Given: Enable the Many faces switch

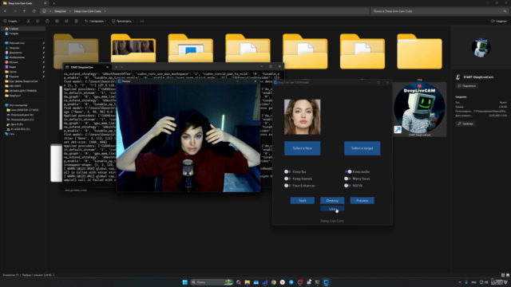Looking at the screenshot, I should click(347, 179).
